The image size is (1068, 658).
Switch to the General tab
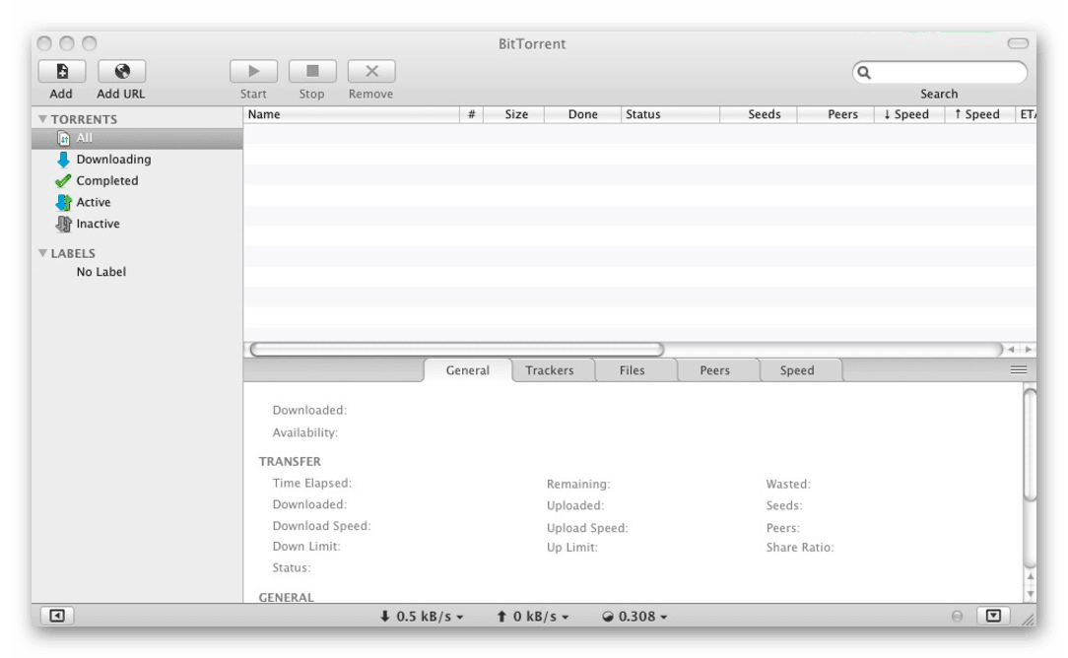468,370
